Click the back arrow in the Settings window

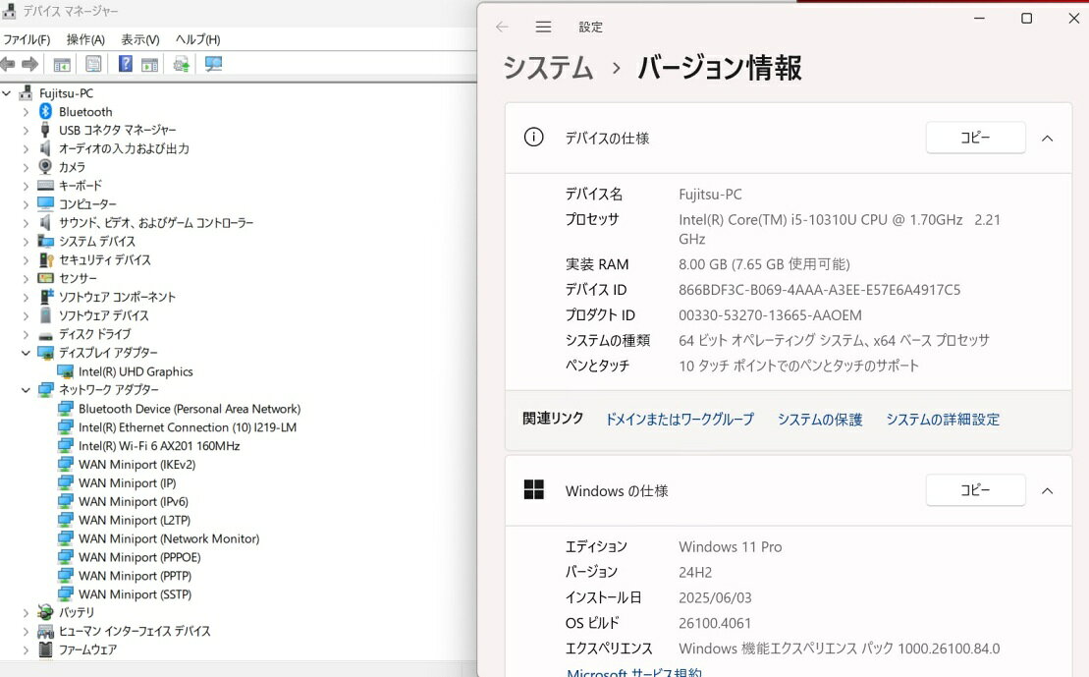(x=503, y=28)
